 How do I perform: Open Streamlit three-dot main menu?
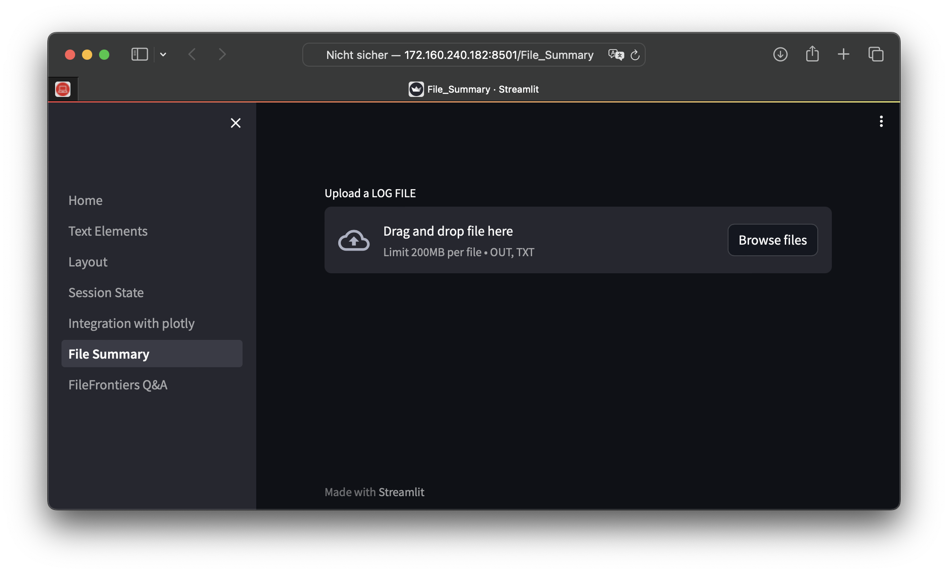click(881, 122)
